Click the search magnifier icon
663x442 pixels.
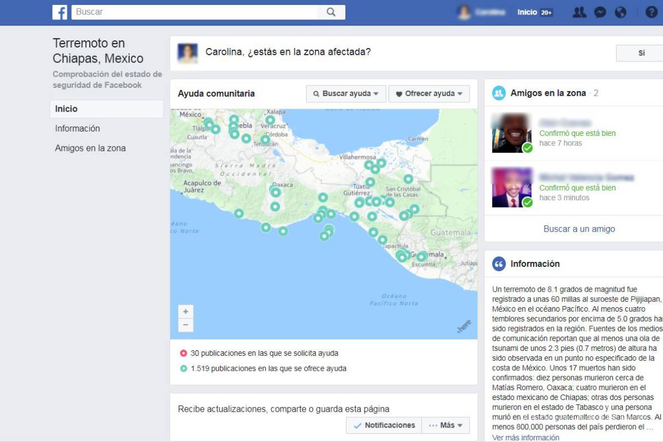point(330,12)
